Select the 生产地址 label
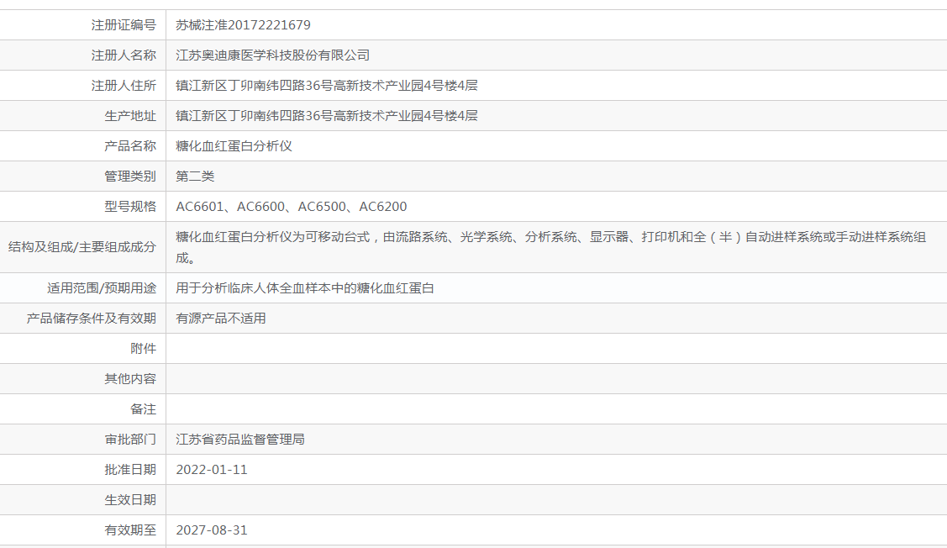This screenshot has width=947, height=548. [x=130, y=115]
